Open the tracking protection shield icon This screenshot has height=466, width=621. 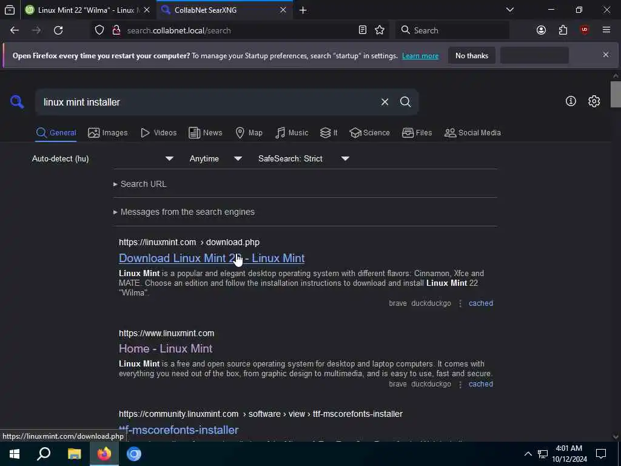click(99, 30)
